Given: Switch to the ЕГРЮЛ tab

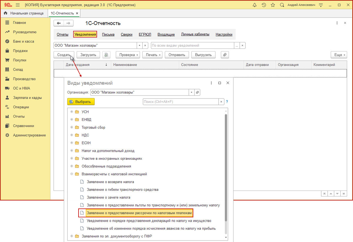Looking at the screenshot, I should tap(145, 34).
